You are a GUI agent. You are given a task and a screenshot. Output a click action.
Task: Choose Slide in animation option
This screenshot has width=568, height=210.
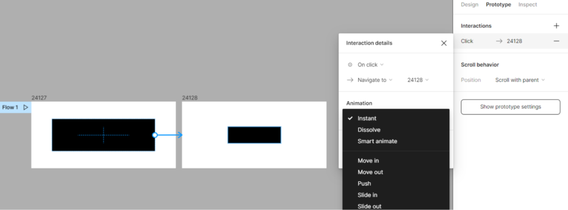click(x=395, y=195)
